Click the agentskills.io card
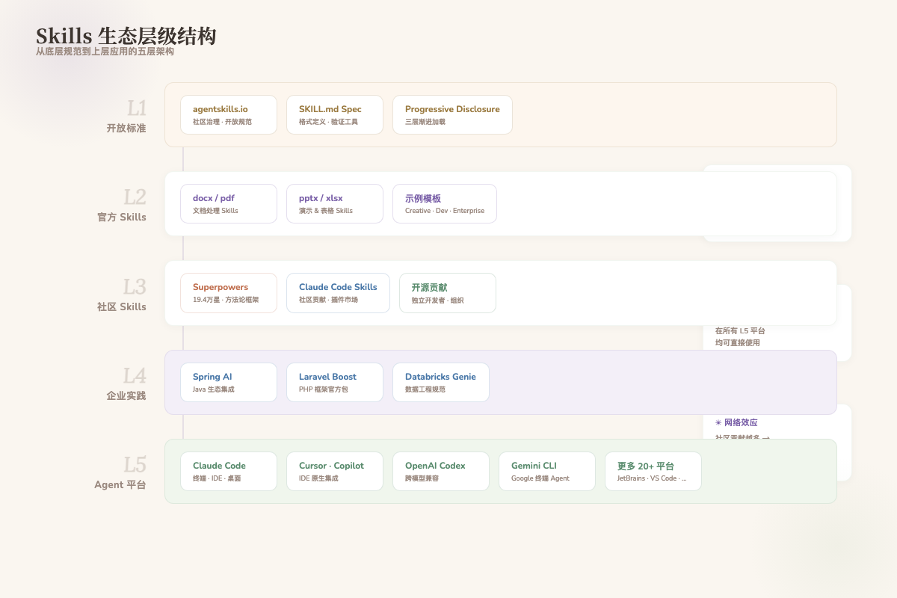This screenshot has height=598, width=897. click(229, 114)
